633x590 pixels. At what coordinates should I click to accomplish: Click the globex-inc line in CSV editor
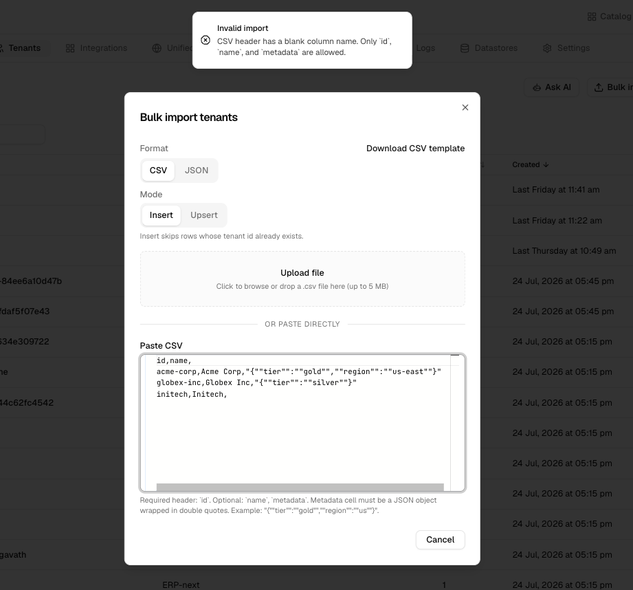[x=257, y=382]
